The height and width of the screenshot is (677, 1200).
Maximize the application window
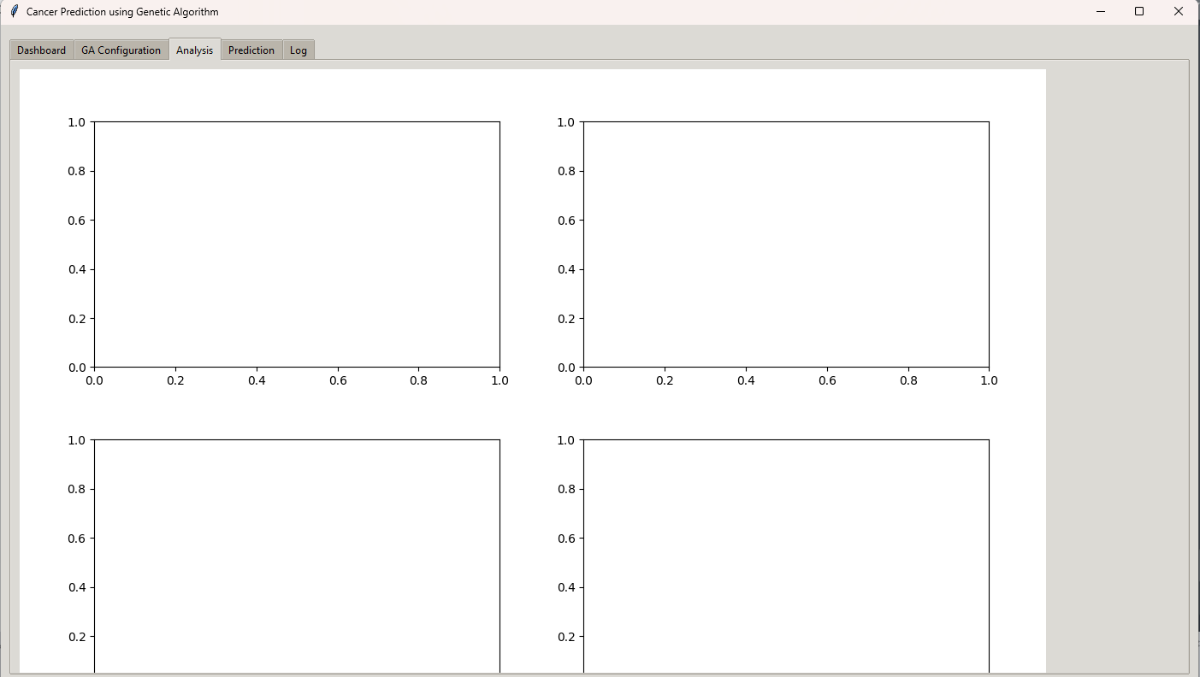click(1139, 12)
